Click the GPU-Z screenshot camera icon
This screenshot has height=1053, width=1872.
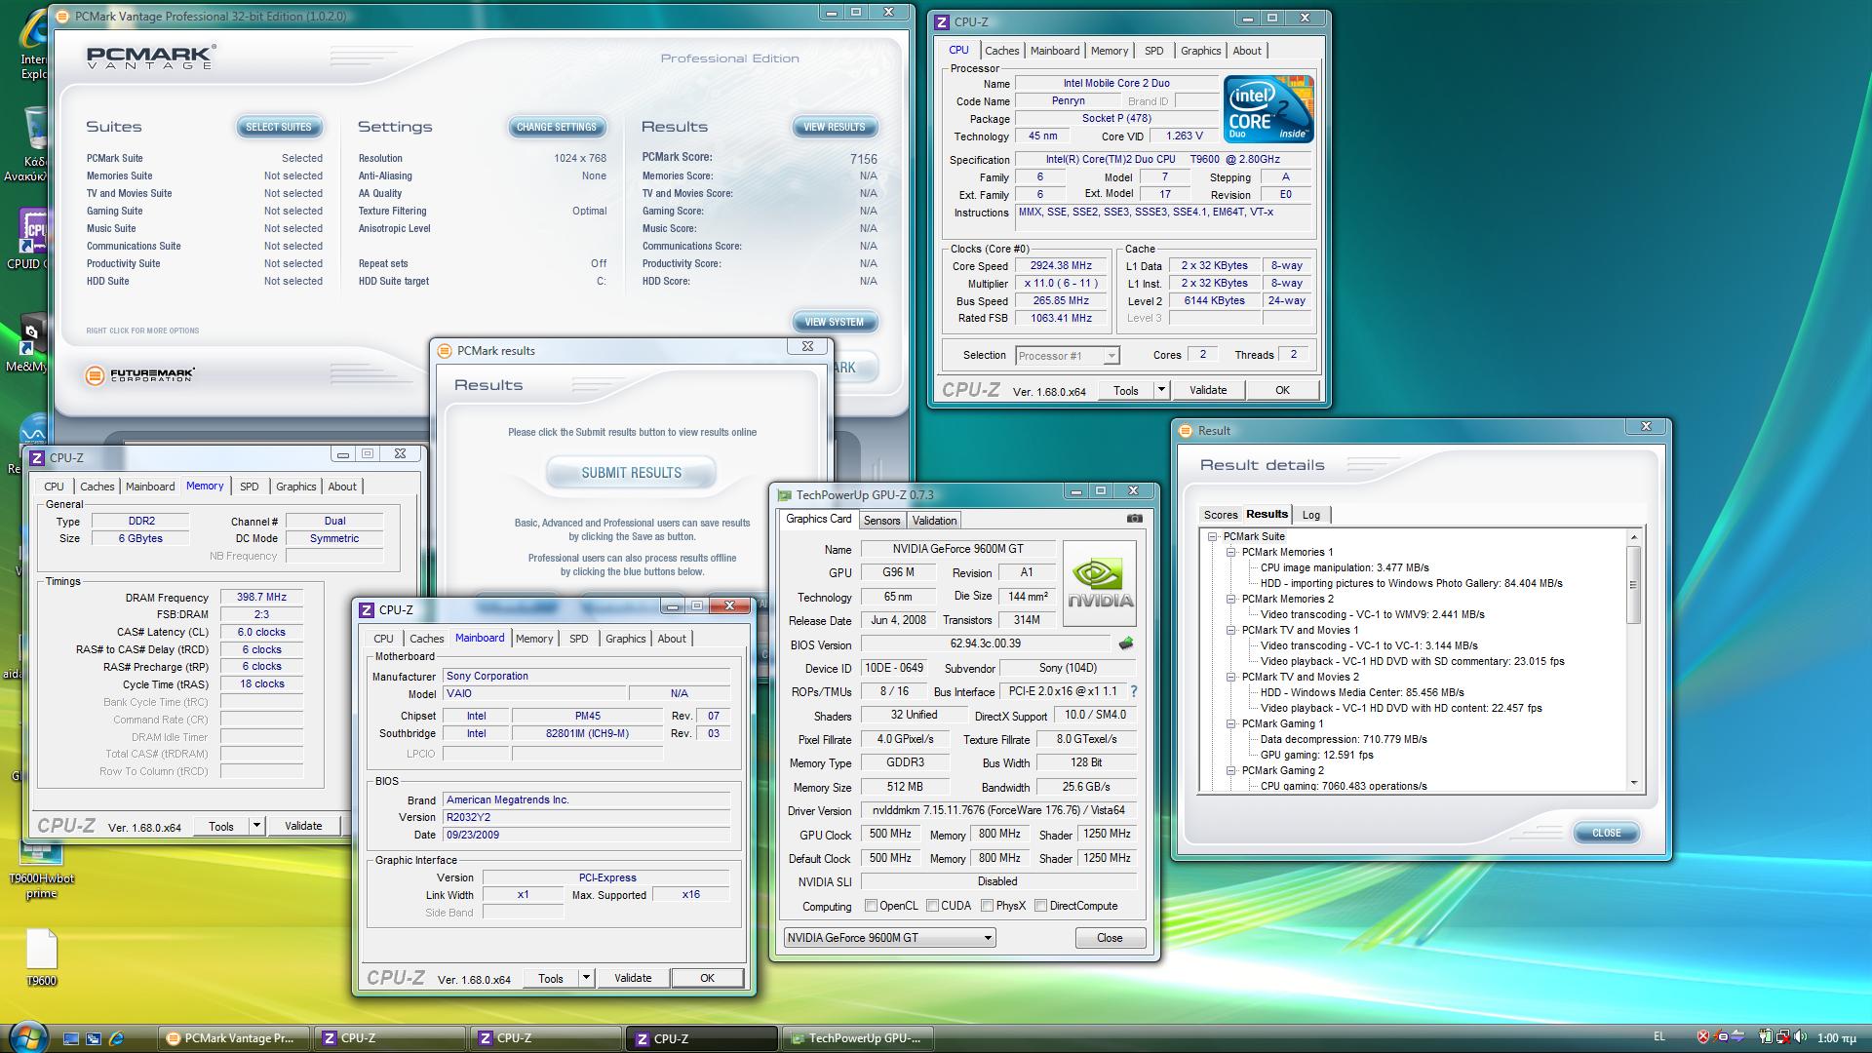coord(1134,519)
